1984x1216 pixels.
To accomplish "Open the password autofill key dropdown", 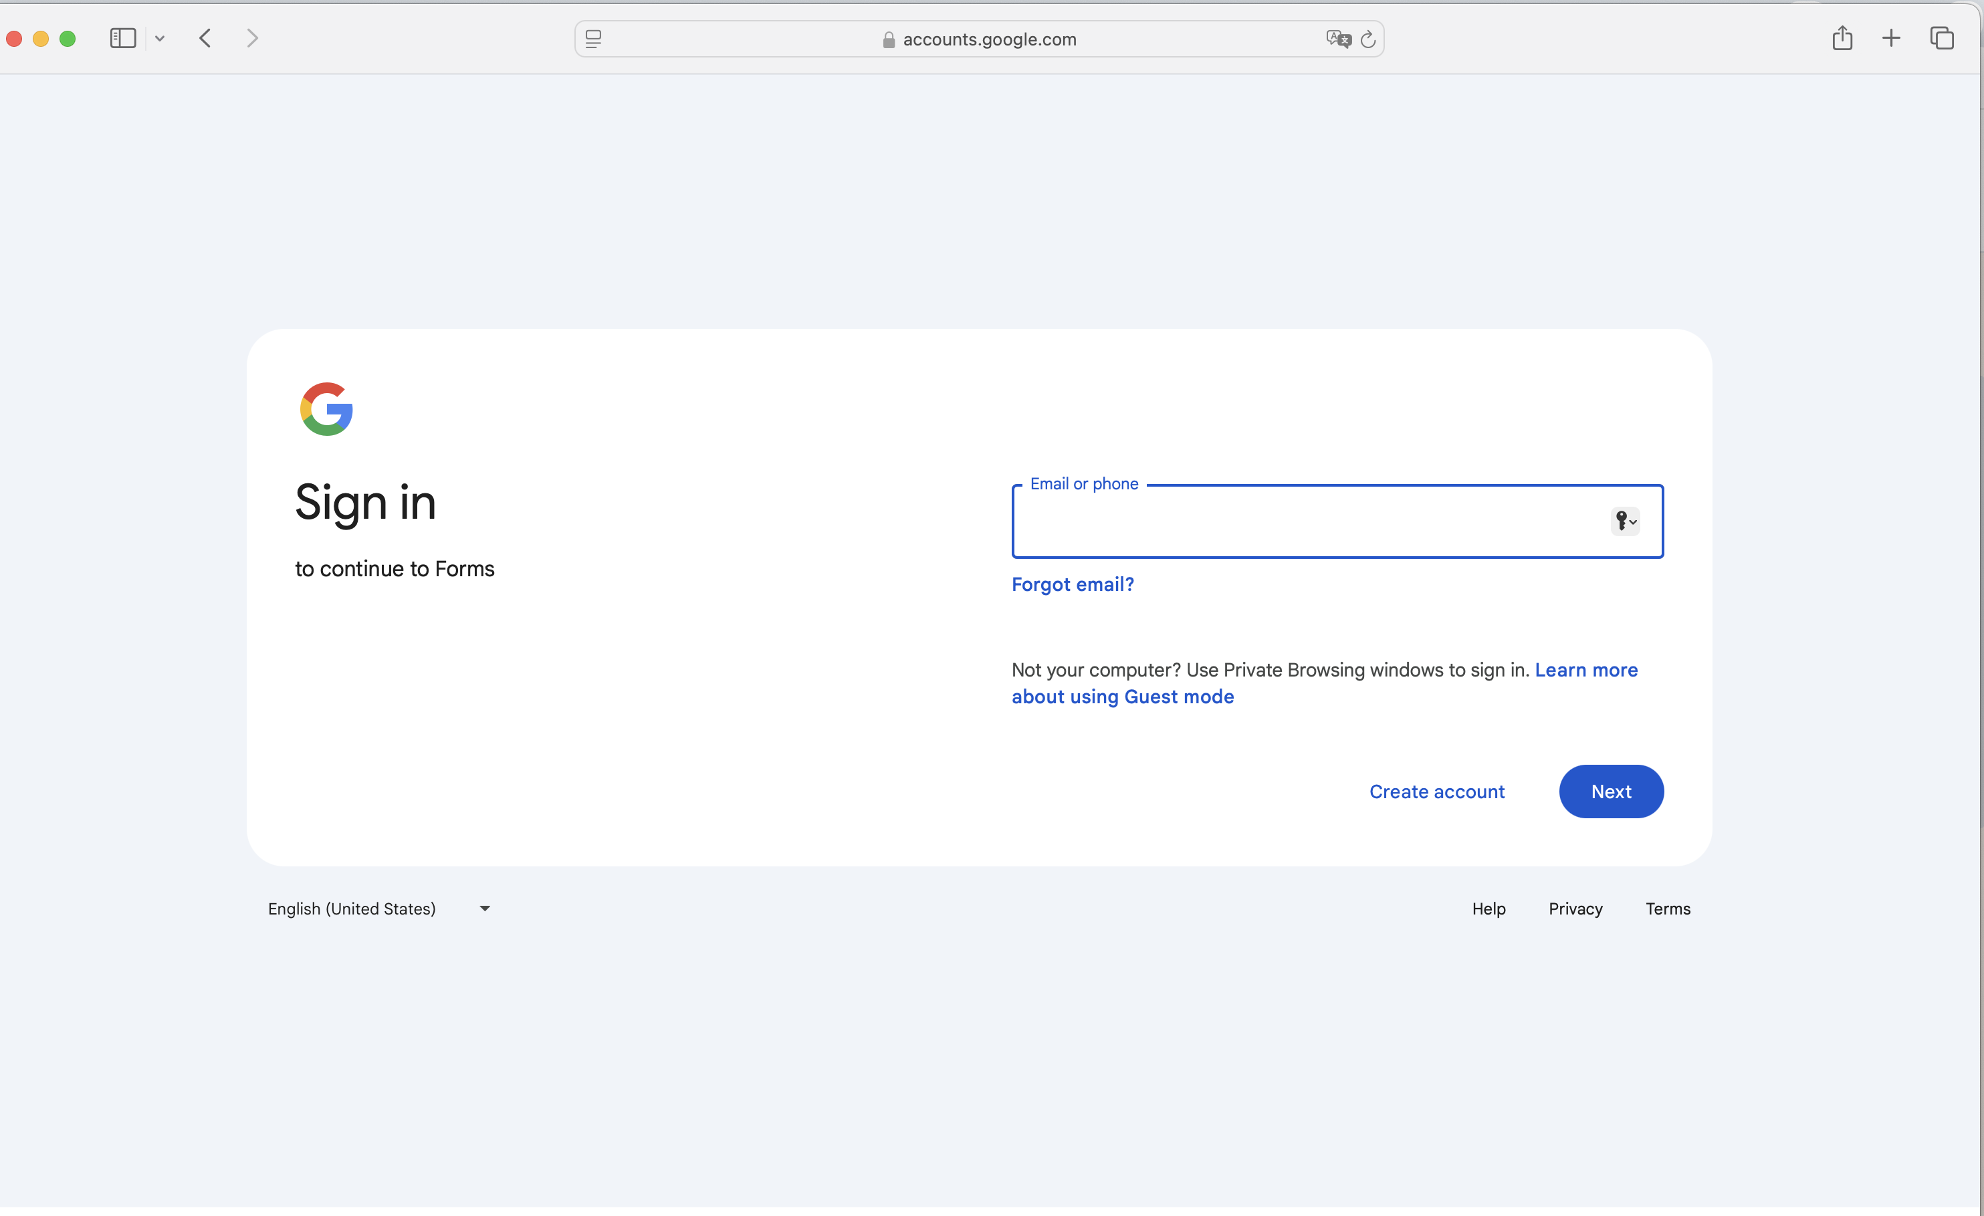I will click(x=1625, y=521).
